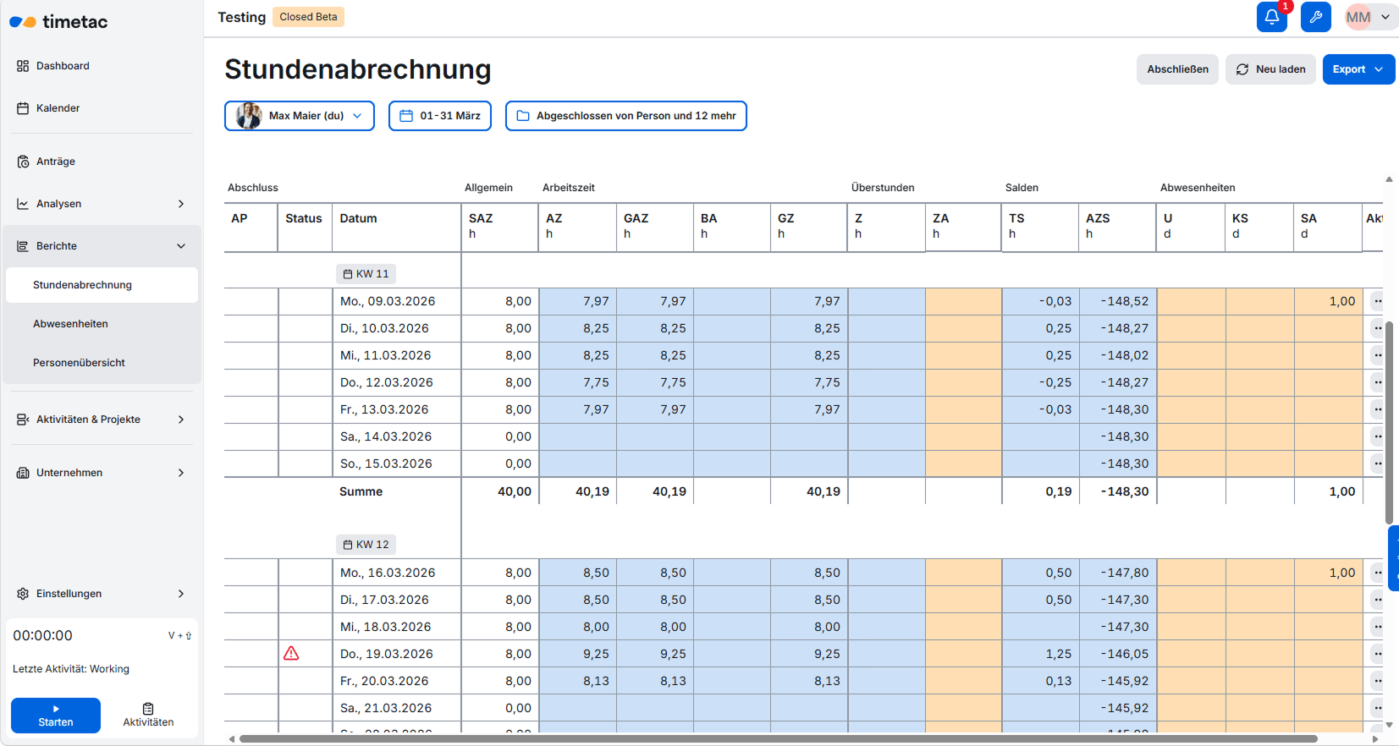1399x746 pixels.
Task: Click the red warning icon on 19.03.2026
Action: coord(291,653)
